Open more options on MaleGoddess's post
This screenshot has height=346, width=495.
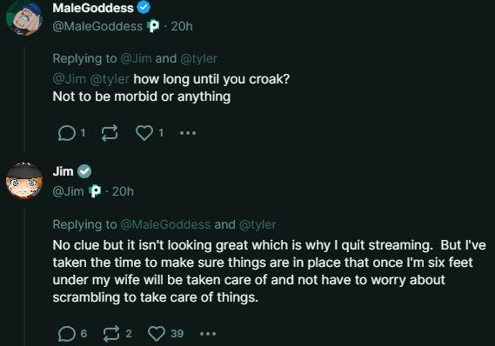coord(188,133)
